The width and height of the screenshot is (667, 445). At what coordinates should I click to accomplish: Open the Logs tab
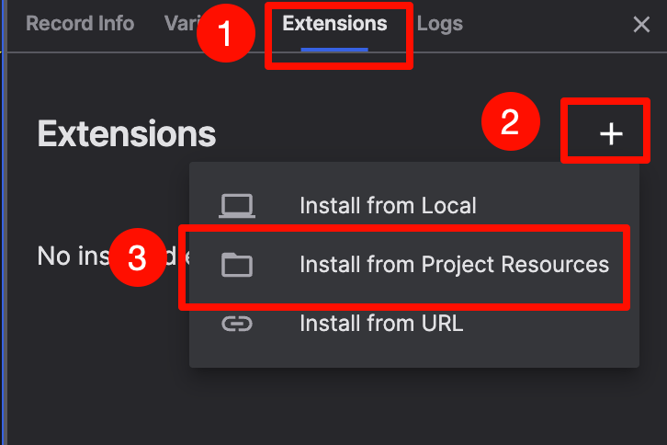(x=440, y=24)
